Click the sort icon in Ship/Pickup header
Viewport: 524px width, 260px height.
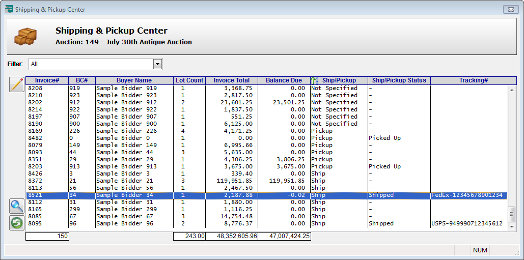point(314,80)
